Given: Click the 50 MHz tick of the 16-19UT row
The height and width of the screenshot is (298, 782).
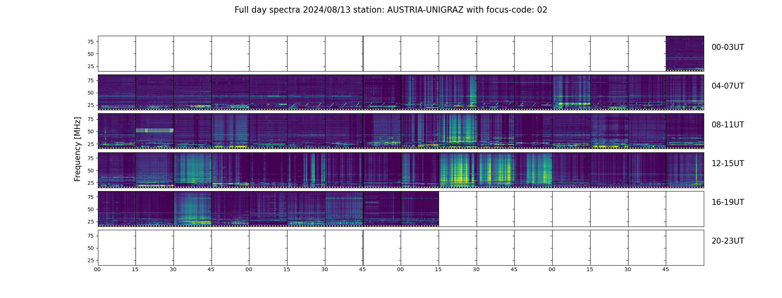Looking at the screenshot, I should point(90,209).
